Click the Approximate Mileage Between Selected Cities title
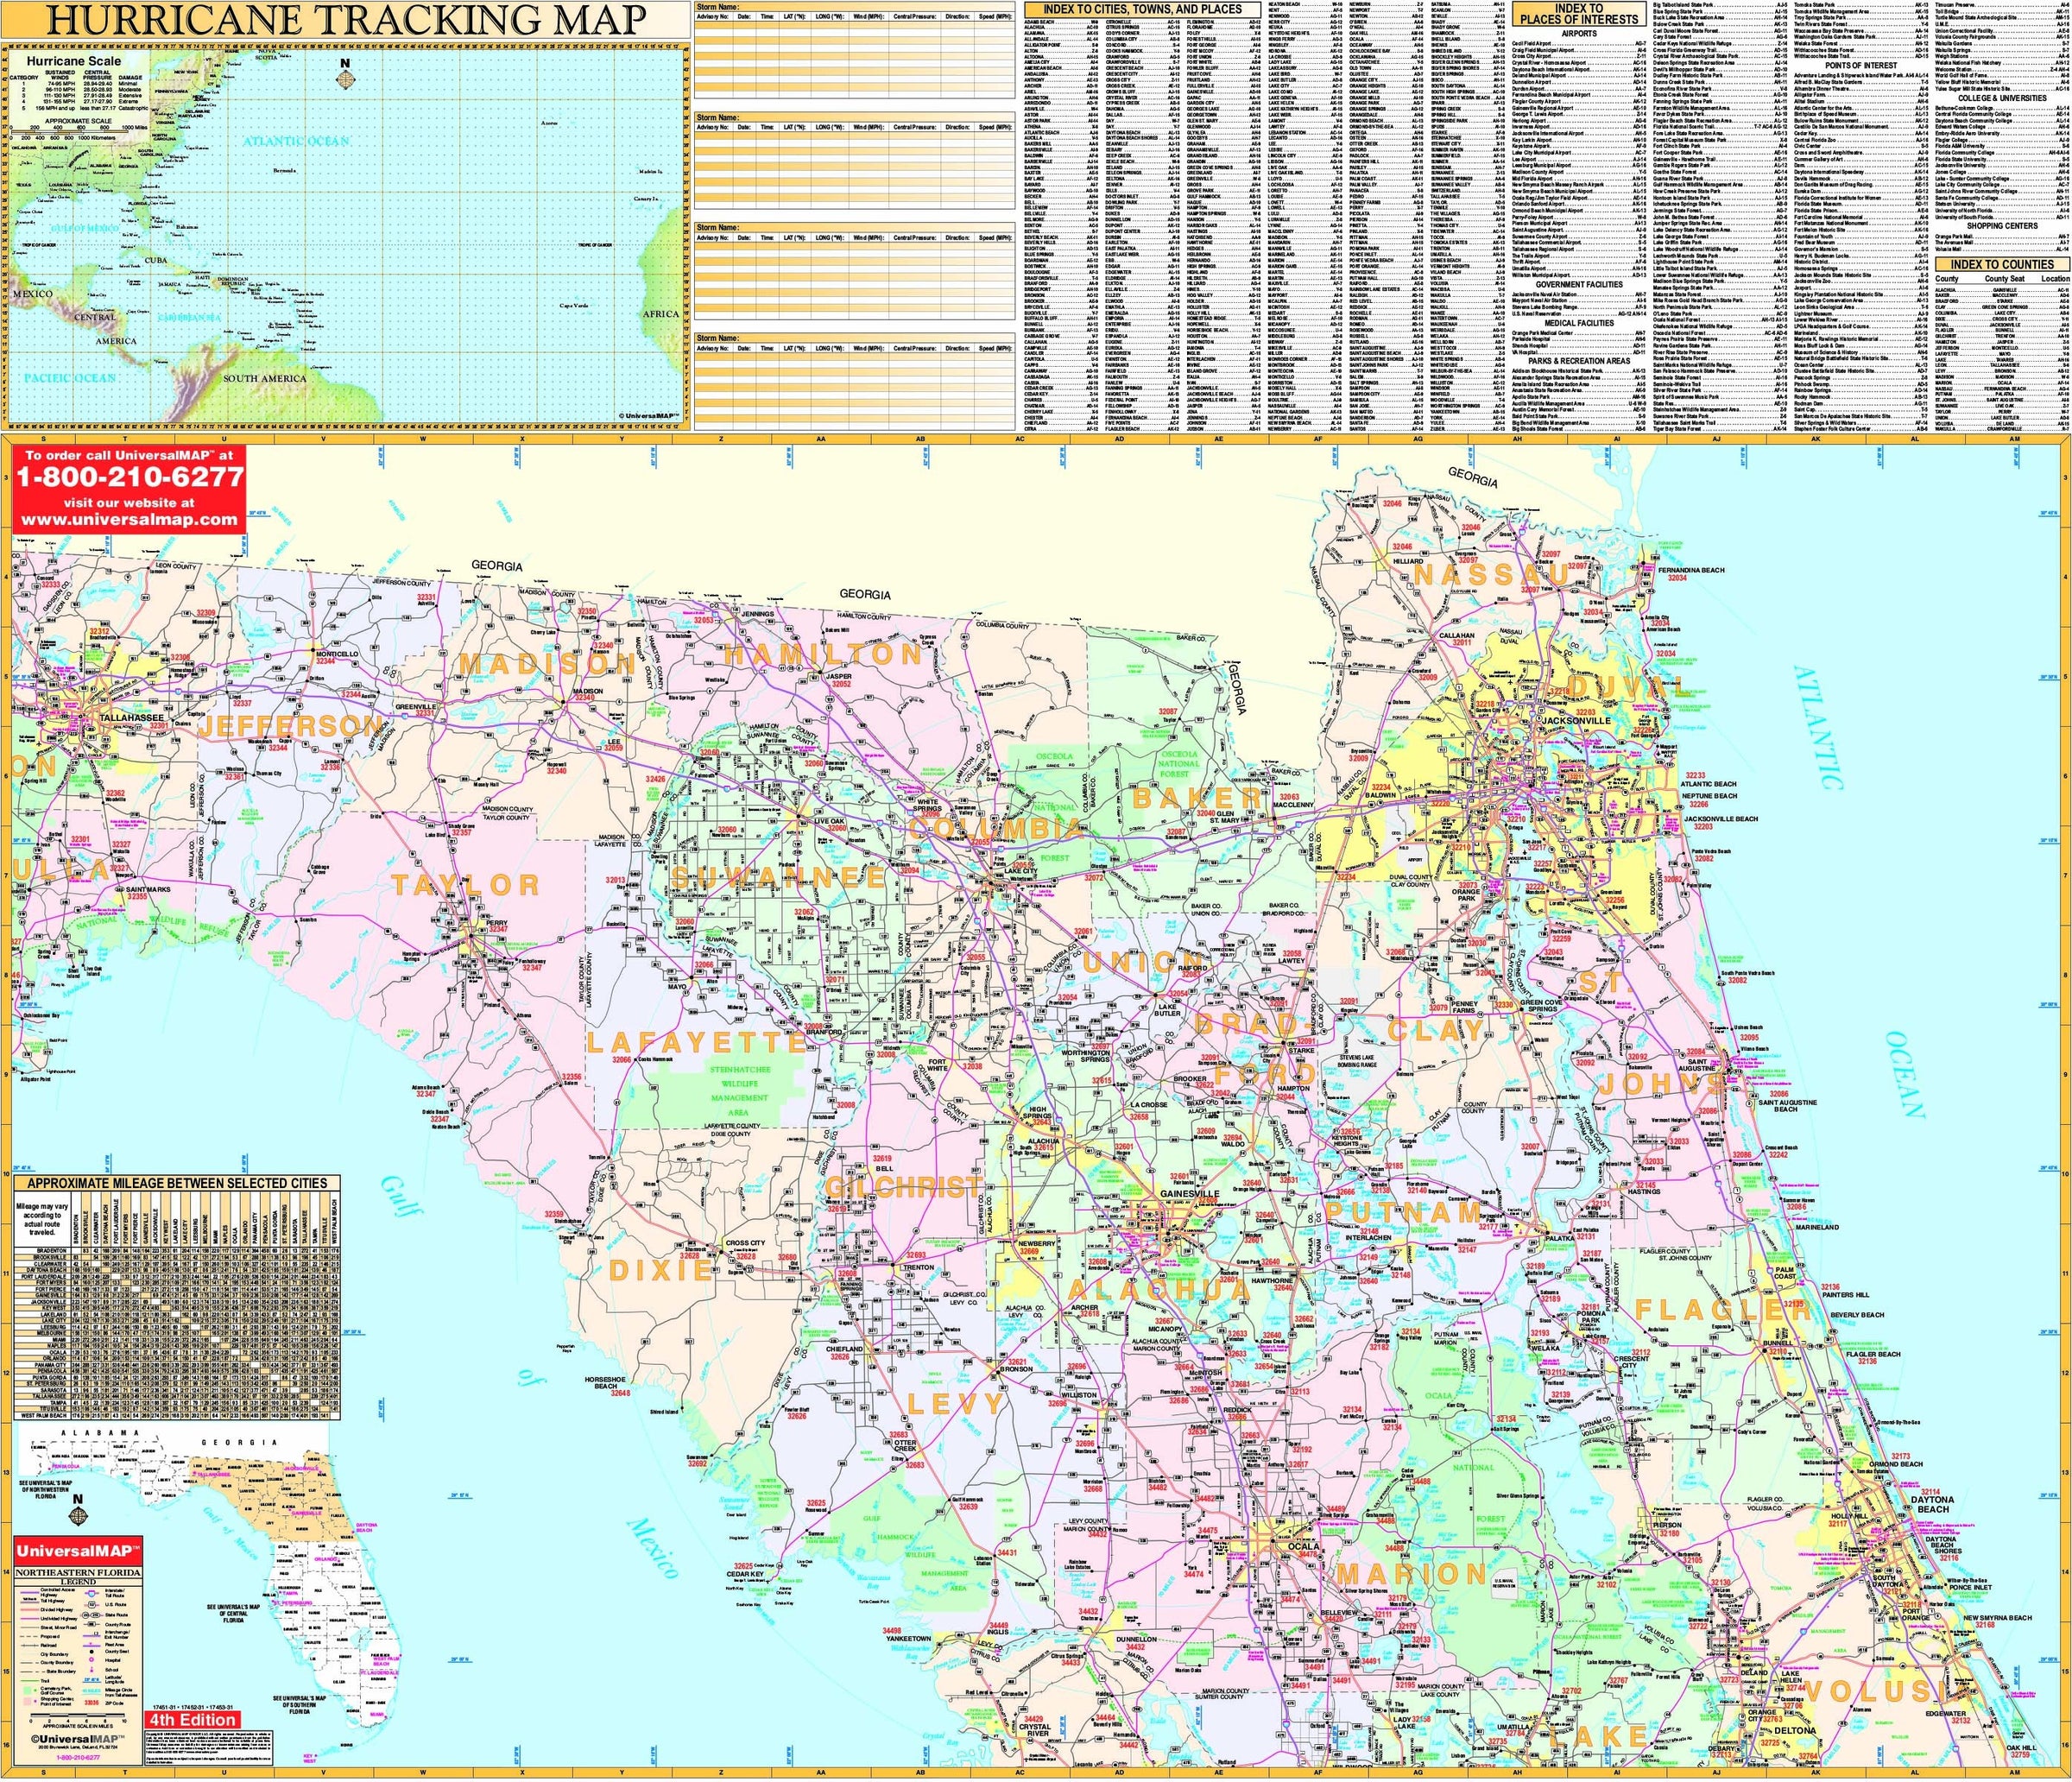2072x1782 pixels. (x=176, y=1183)
